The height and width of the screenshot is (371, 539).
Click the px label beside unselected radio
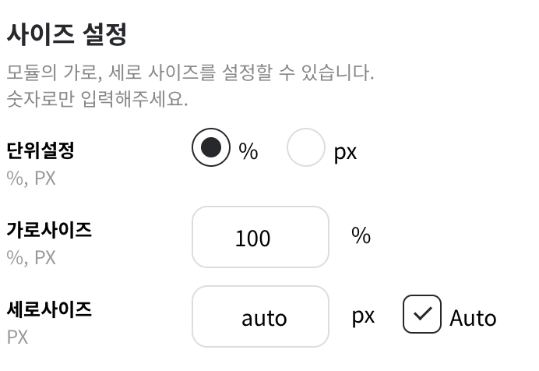click(345, 152)
